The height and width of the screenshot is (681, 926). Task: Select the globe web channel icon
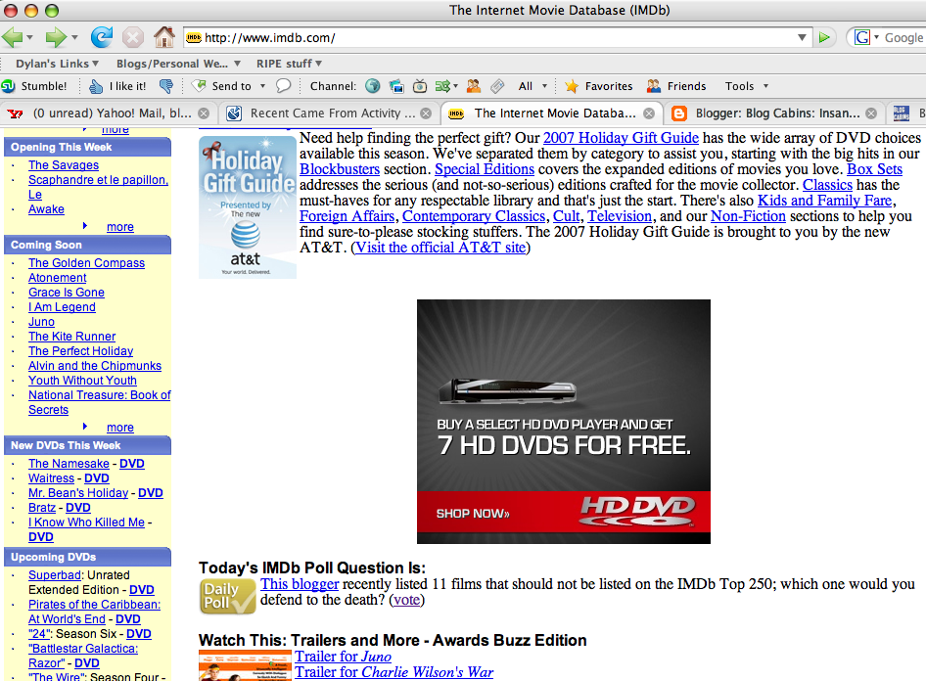373,86
